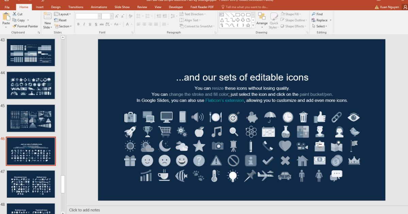Select the Oval shape in Drawing gallery

[x=242, y=14]
